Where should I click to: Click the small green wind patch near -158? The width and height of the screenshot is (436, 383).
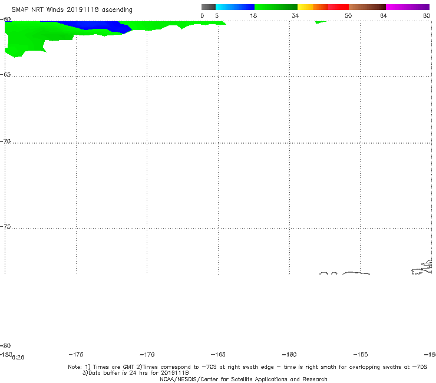point(321,22)
